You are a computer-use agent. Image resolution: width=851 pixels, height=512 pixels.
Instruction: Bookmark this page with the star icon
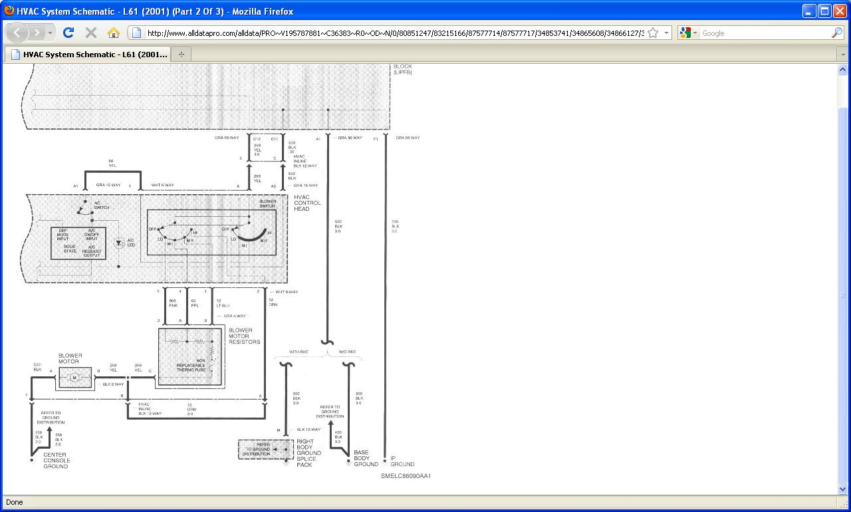(653, 33)
